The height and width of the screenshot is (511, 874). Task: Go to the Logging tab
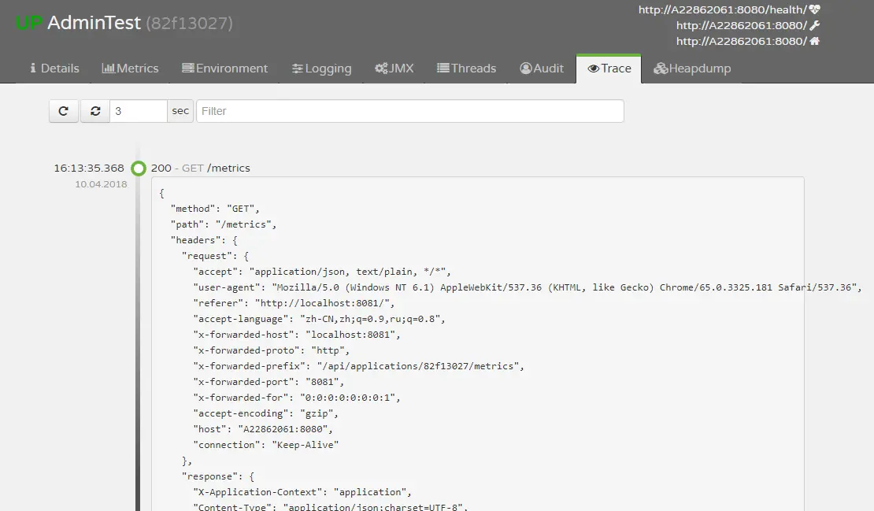321,69
